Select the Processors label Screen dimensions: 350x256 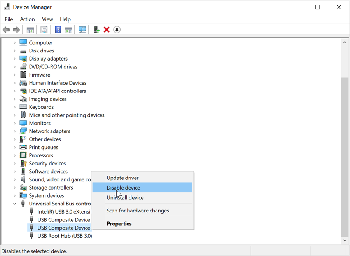coord(41,155)
